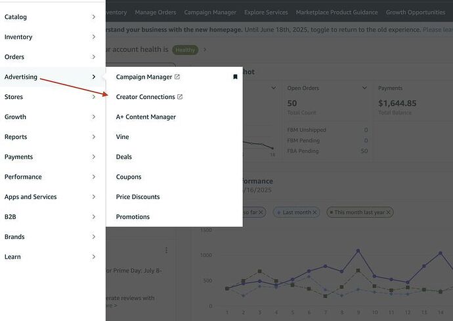This screenshot has height=321, width=453.
Task: Expand the Apps and Services submenu
Action: [x=94, y=197]
